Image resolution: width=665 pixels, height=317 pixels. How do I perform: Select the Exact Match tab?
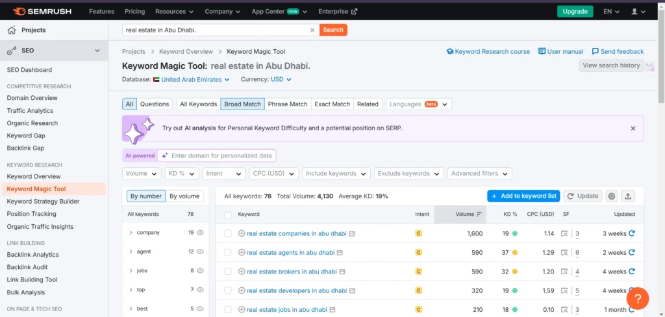(332, 104)
